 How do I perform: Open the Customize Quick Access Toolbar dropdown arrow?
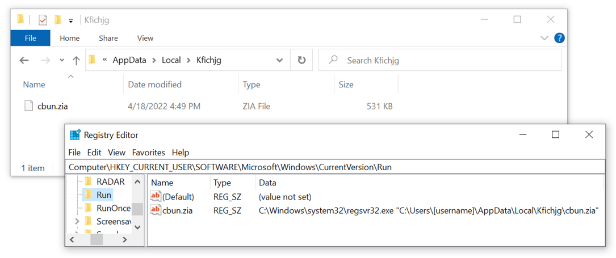pyautogui.click(x=71, y=21)
